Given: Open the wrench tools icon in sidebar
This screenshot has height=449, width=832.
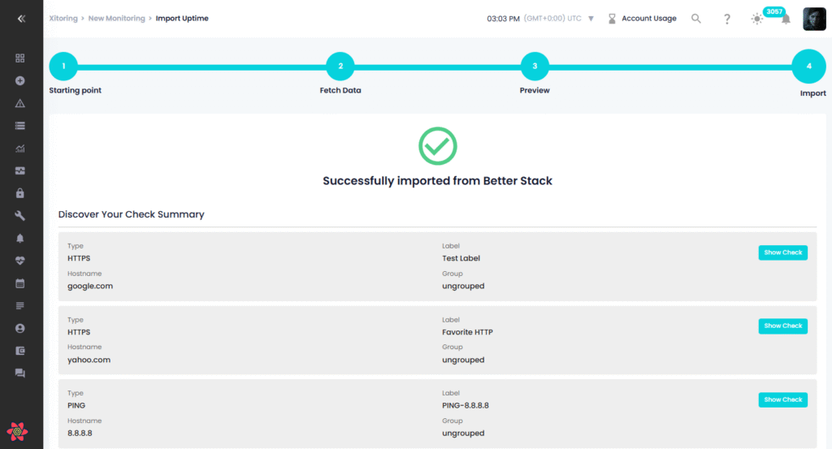Looking at the screenshot, I should pos(20,216).
